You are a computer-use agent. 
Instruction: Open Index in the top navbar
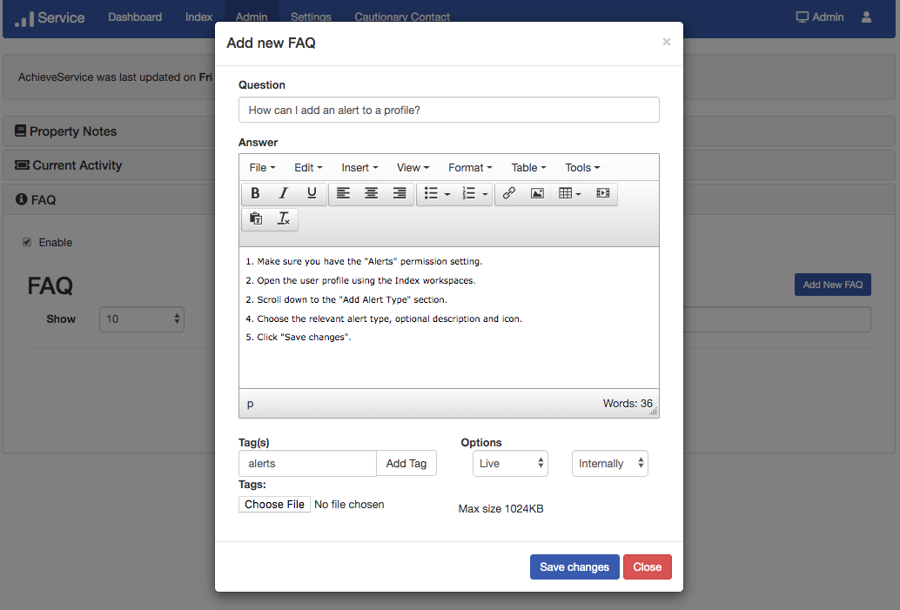198,17
